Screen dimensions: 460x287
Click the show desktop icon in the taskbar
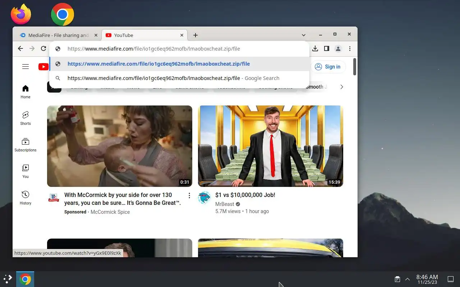451,279
